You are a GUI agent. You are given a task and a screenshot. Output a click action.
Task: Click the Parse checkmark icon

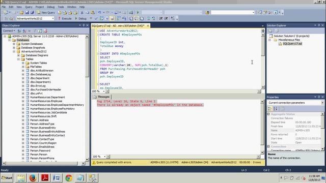96,18
